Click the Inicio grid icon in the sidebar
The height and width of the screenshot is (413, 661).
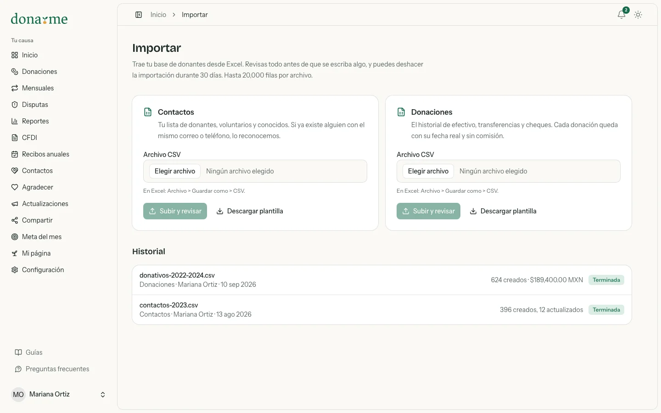click(15, 55)
